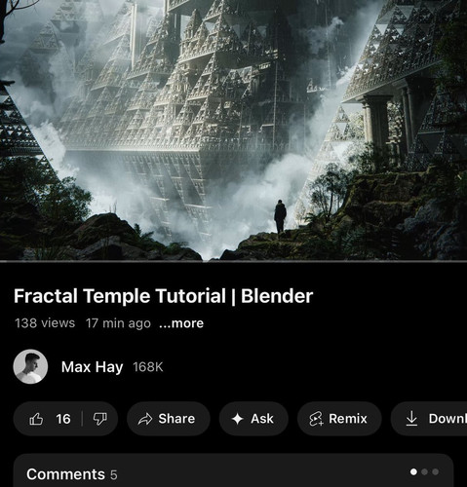Click the Remix icon
Viewport: 467px width, 487px height.
(316, 419)
